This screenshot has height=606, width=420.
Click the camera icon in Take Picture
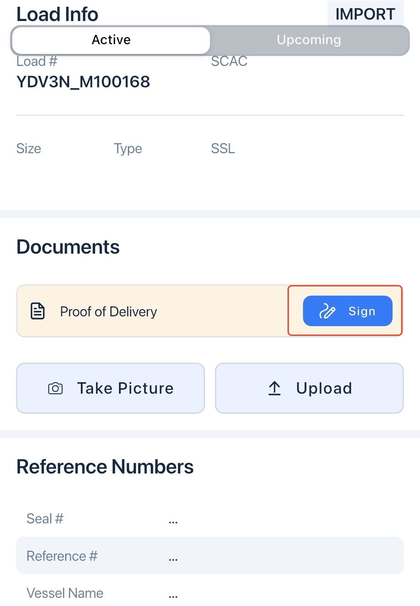point(55,388)
